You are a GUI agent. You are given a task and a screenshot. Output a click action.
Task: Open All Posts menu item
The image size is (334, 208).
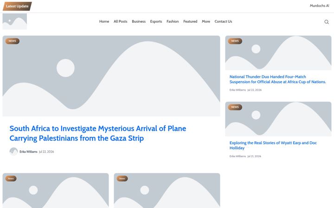coord(120,21)
